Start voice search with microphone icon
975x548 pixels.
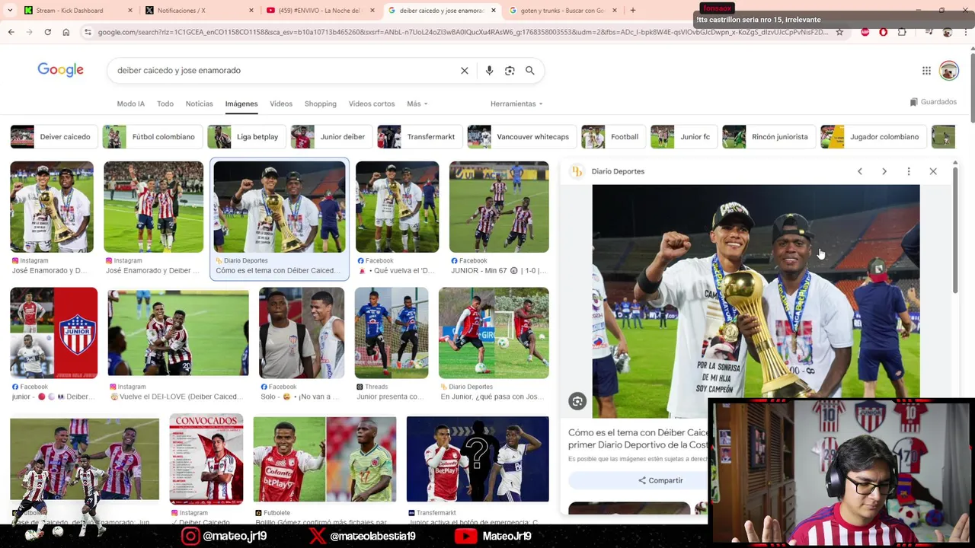pos(489,70)
